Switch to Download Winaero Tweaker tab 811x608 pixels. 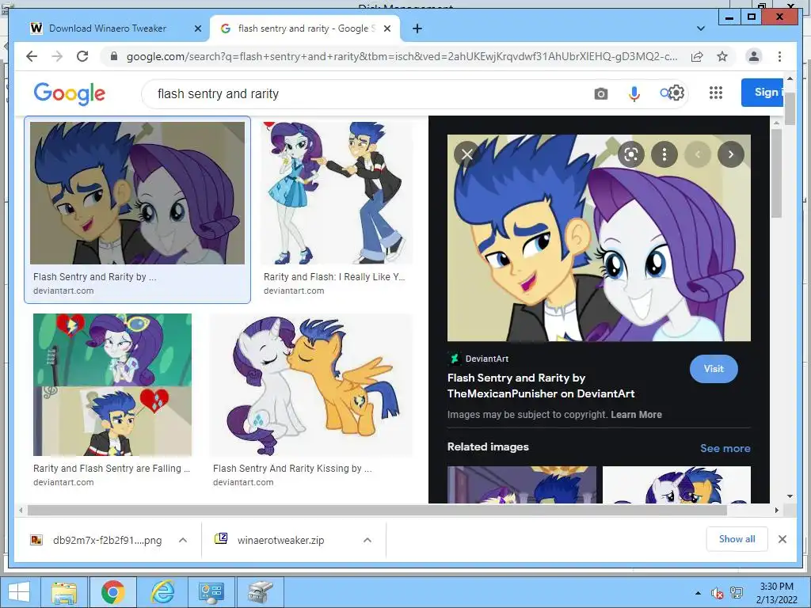[108, 28]
